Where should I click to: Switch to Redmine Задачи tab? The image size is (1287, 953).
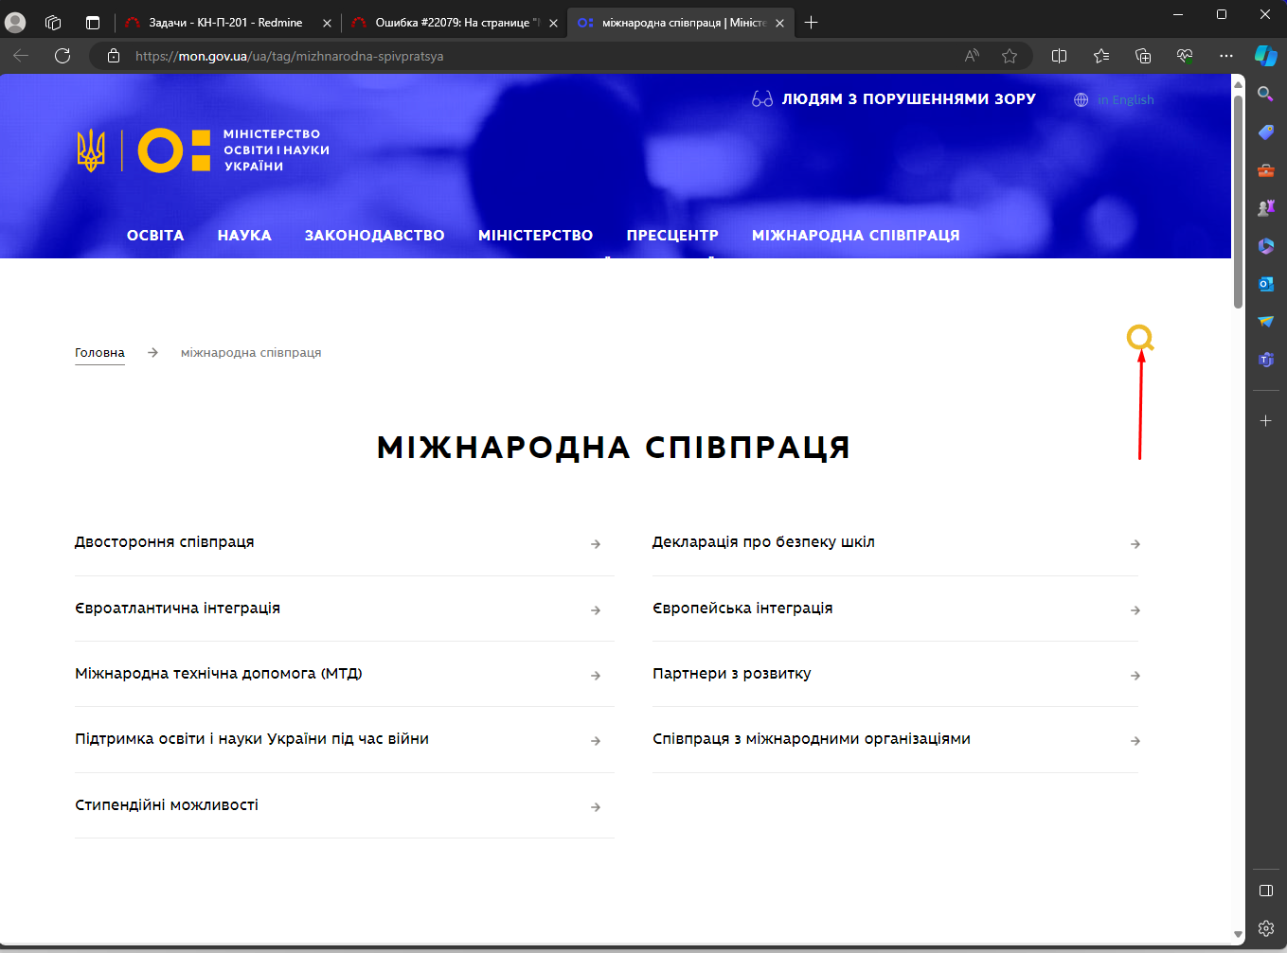tap(225, 23)
